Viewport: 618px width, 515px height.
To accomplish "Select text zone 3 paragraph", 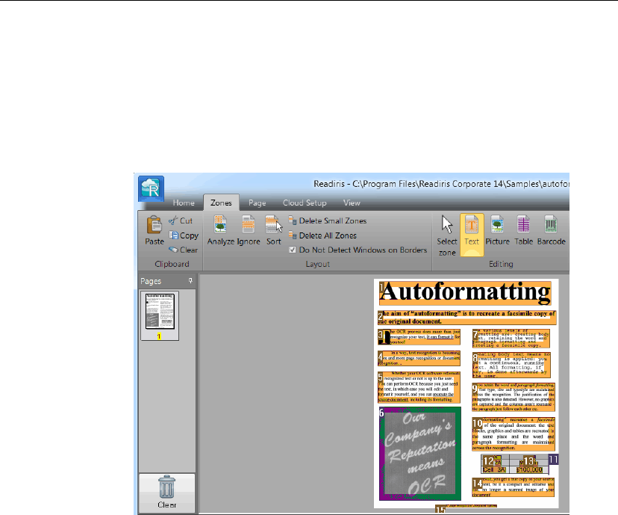I will pos(419,337).
